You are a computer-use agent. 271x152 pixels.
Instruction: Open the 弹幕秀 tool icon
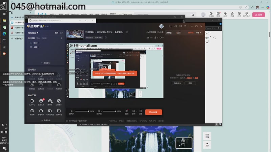point(32,112)
